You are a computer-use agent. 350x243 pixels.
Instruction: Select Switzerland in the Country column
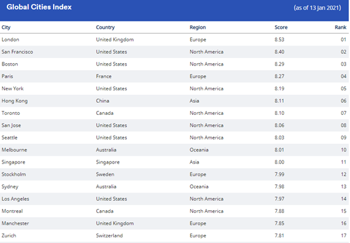(109, 236)
